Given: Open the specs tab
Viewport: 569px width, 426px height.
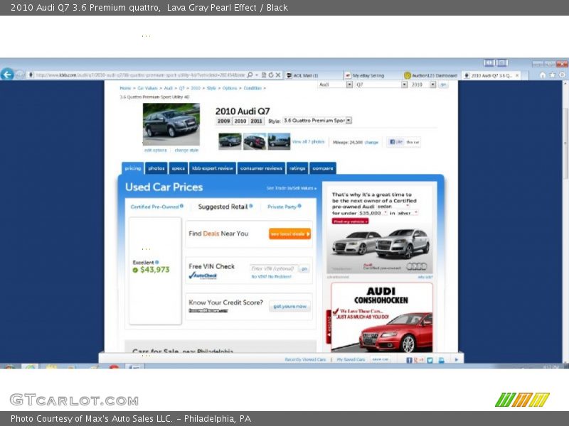Looking at the screenshot, I should click(179, 168).
